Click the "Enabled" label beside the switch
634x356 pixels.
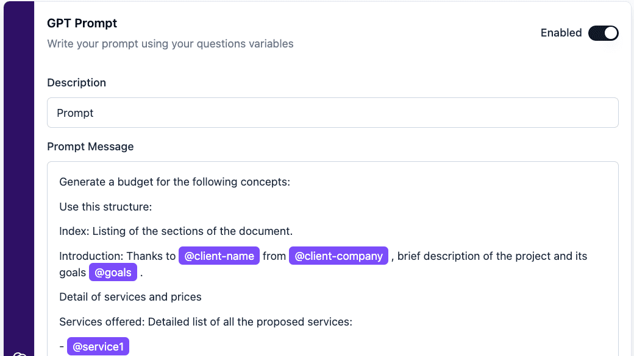point(561,33)
